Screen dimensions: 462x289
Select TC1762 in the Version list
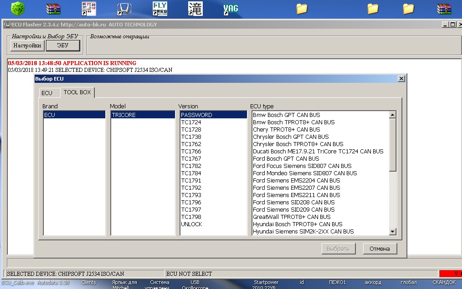pyautogui.click(x=214, y=144)
